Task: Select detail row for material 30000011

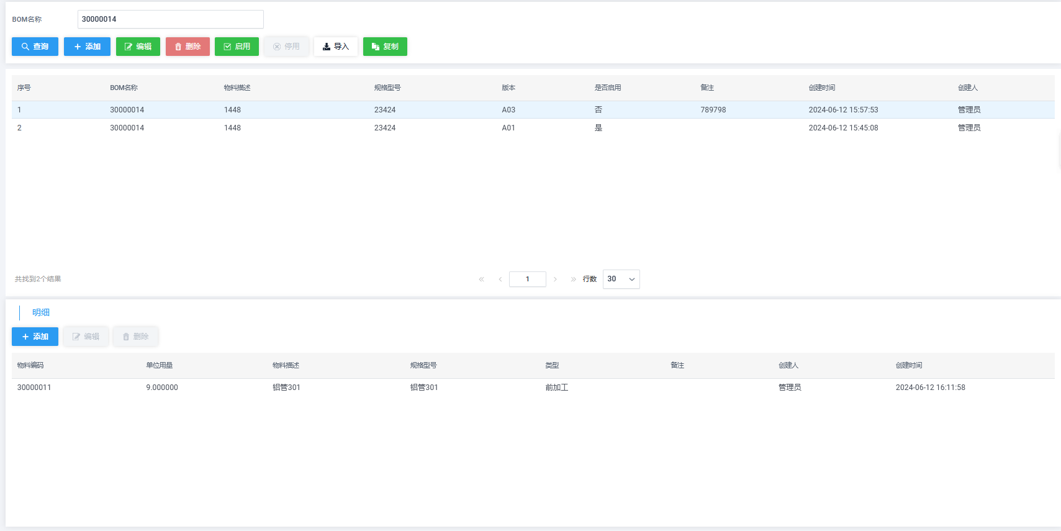Action: (34, 388)
